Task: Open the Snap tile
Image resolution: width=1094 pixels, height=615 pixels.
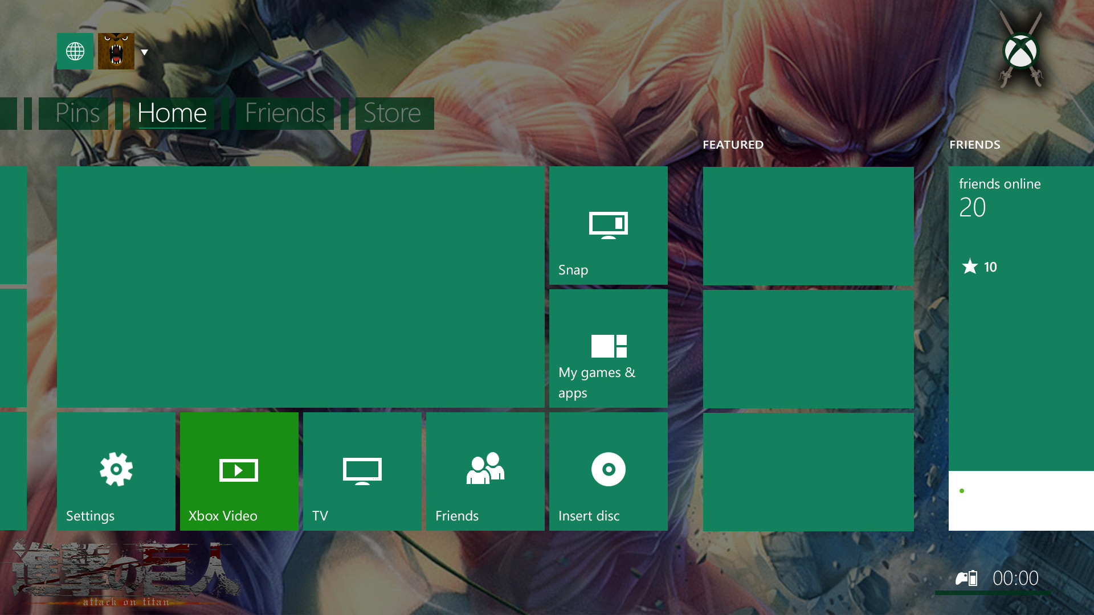Action: pos(608,225)
